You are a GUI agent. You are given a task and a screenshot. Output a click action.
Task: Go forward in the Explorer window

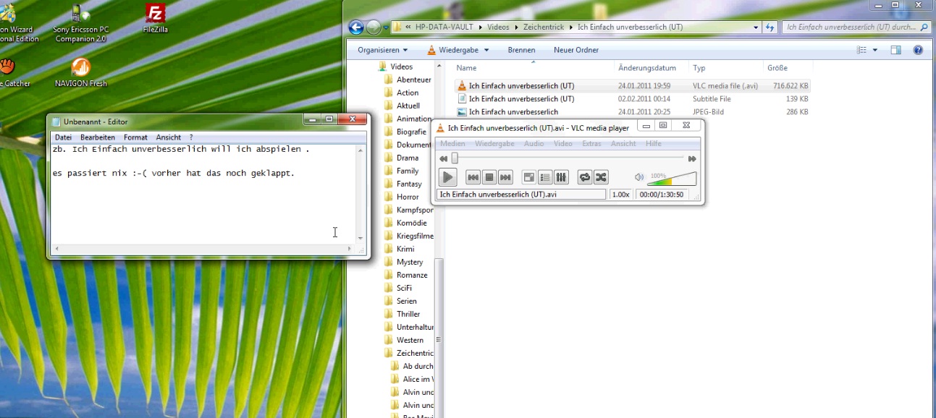click(374, 27)
